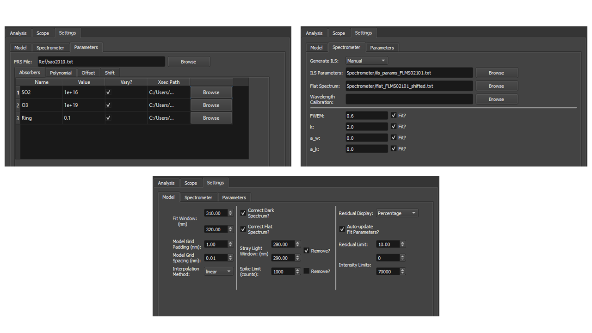Screen dimensions: 592x333
Task: Click a_k value field
Action: tap(367, 148)
